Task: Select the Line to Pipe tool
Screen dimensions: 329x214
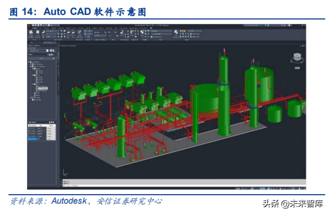Action: tap(68, 34)
